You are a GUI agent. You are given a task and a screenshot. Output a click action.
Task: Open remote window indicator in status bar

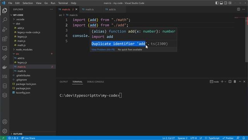coord(3,138)
